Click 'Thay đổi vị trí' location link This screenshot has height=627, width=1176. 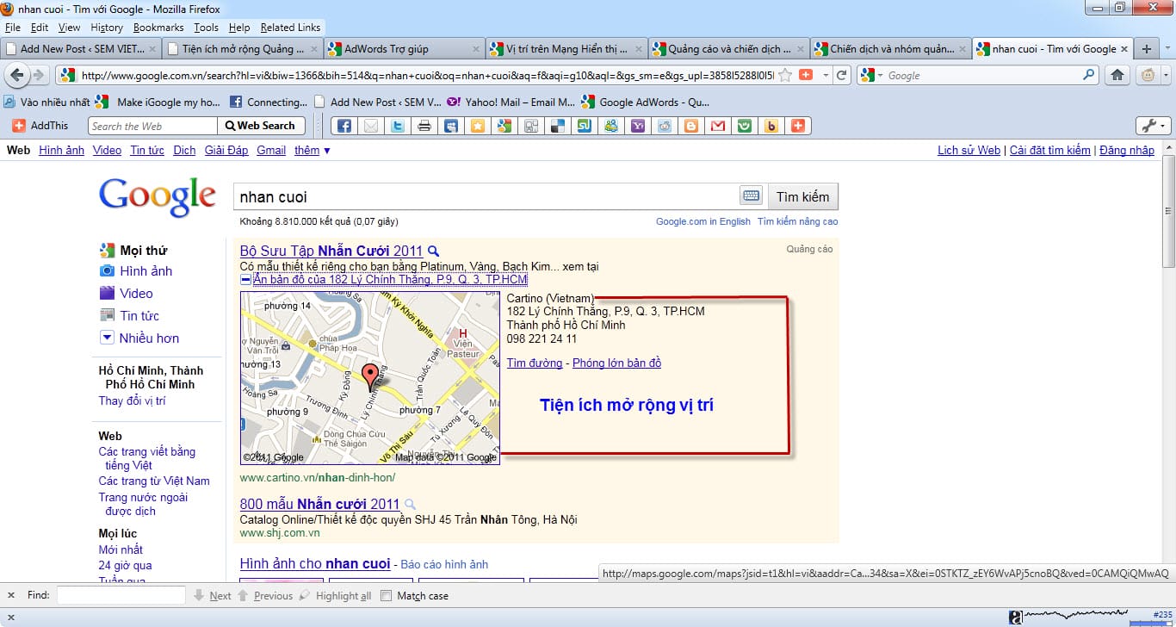(x=133, y=400)
